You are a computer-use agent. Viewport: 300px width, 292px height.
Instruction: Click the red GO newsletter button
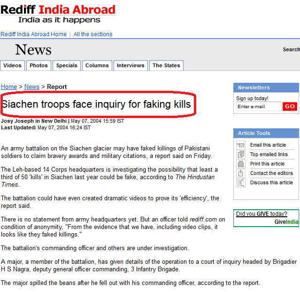point(290,106)
